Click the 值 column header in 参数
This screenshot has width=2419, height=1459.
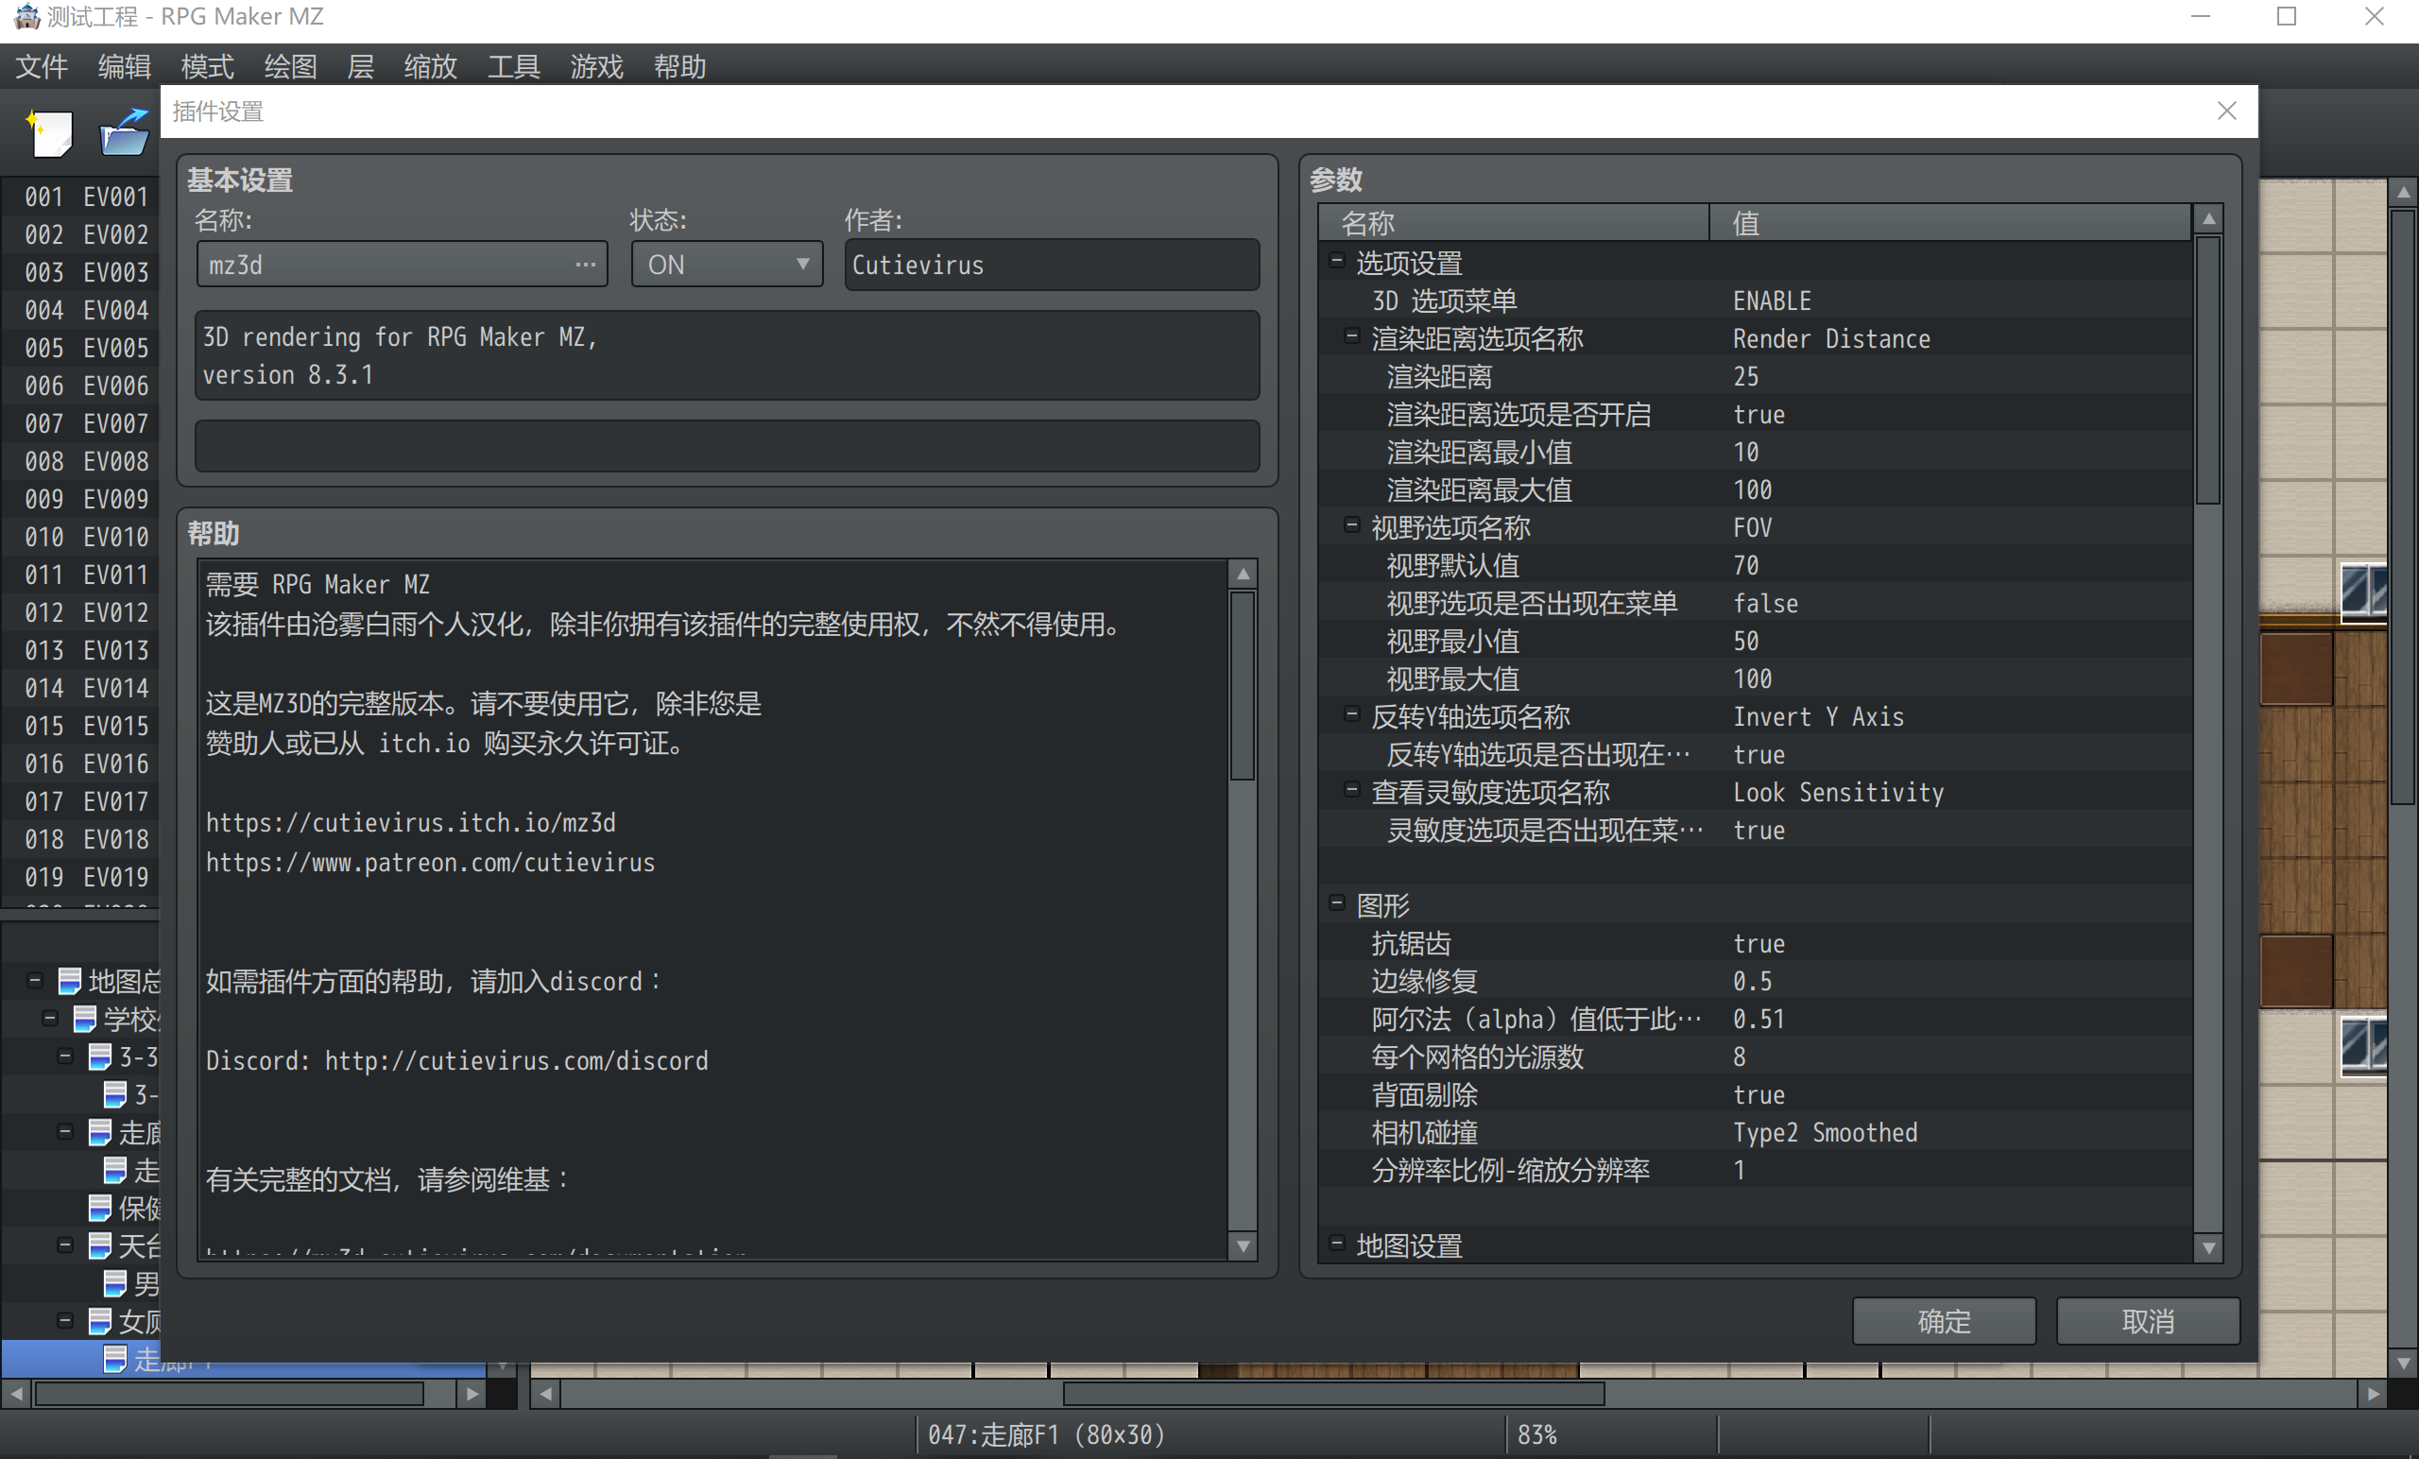(x=1949, y=223)
